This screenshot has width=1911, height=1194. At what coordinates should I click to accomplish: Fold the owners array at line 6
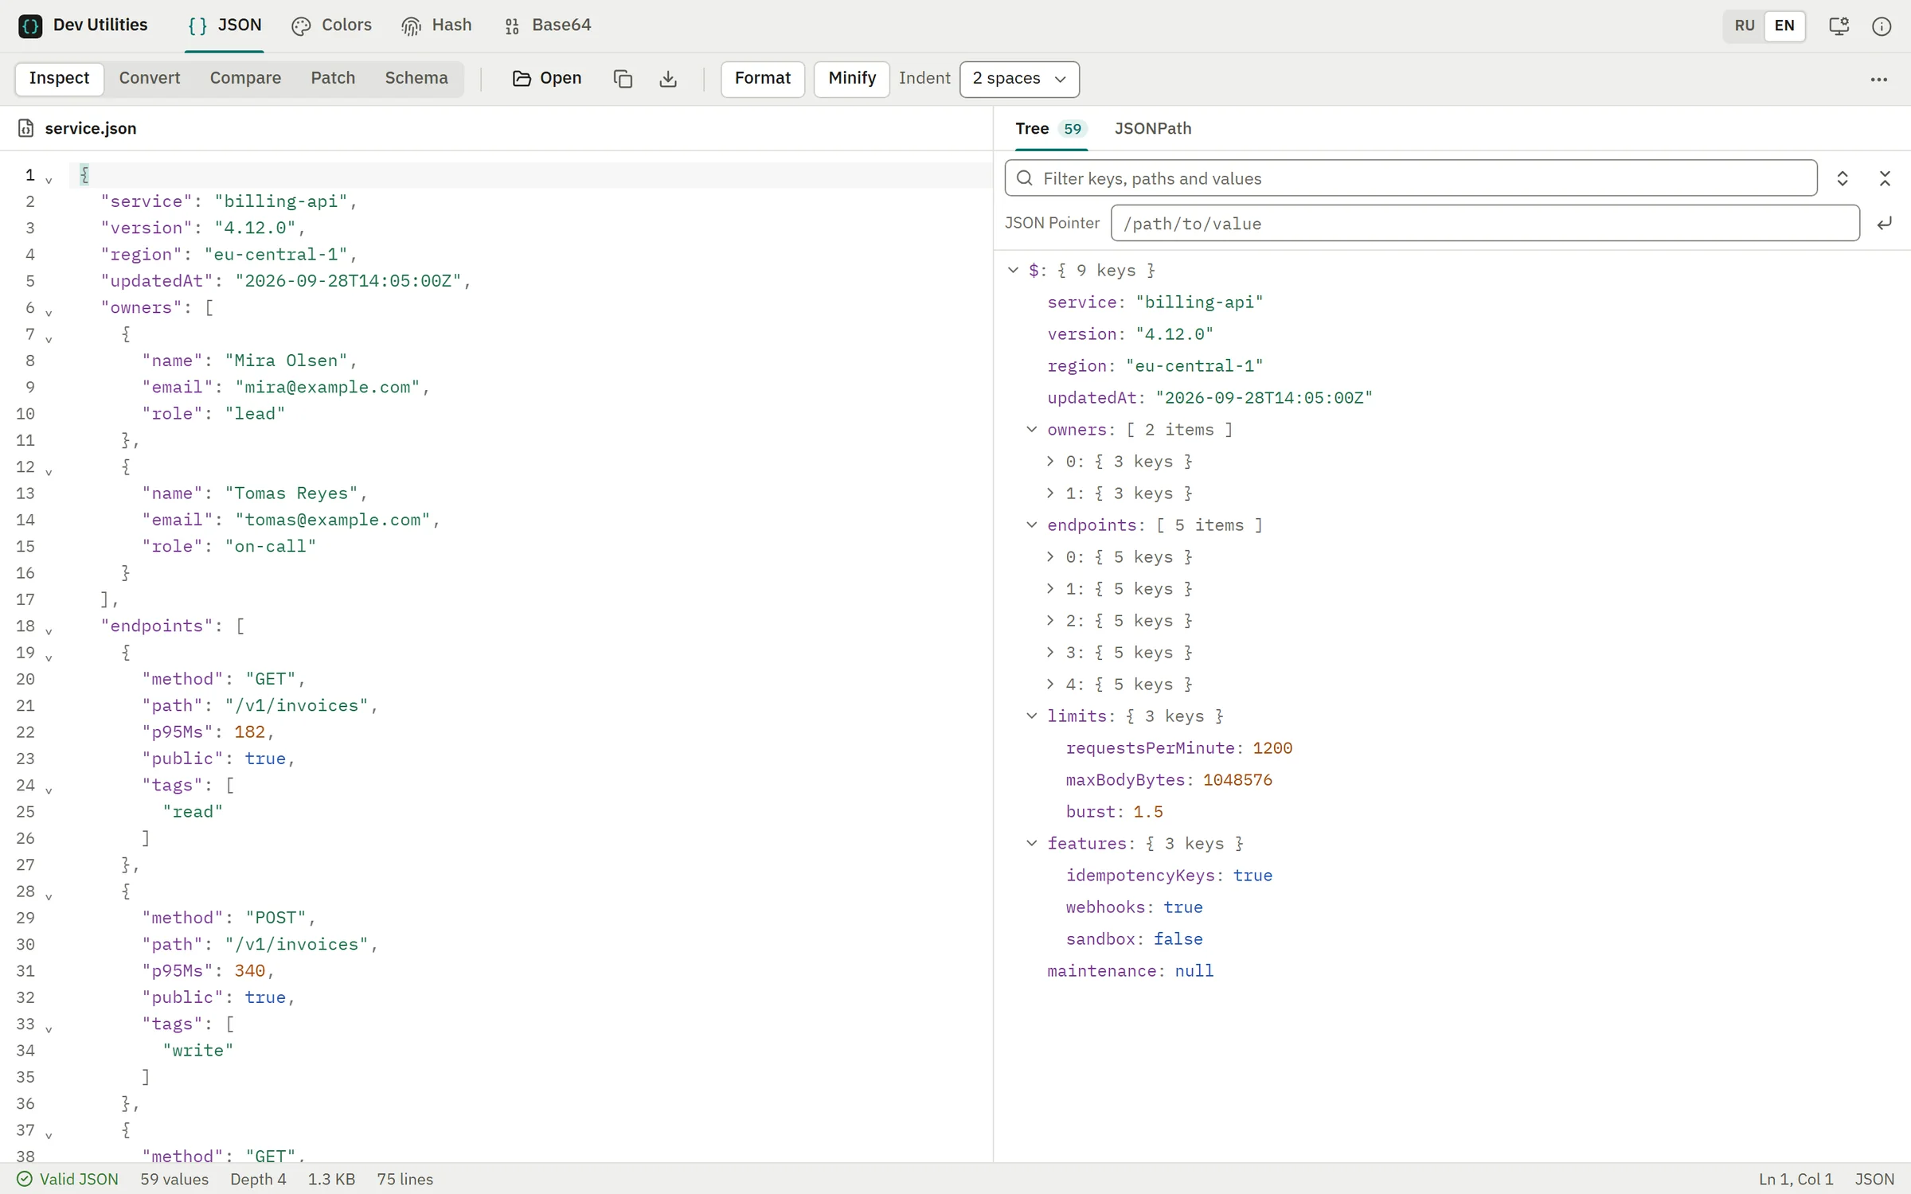(49, 312)
